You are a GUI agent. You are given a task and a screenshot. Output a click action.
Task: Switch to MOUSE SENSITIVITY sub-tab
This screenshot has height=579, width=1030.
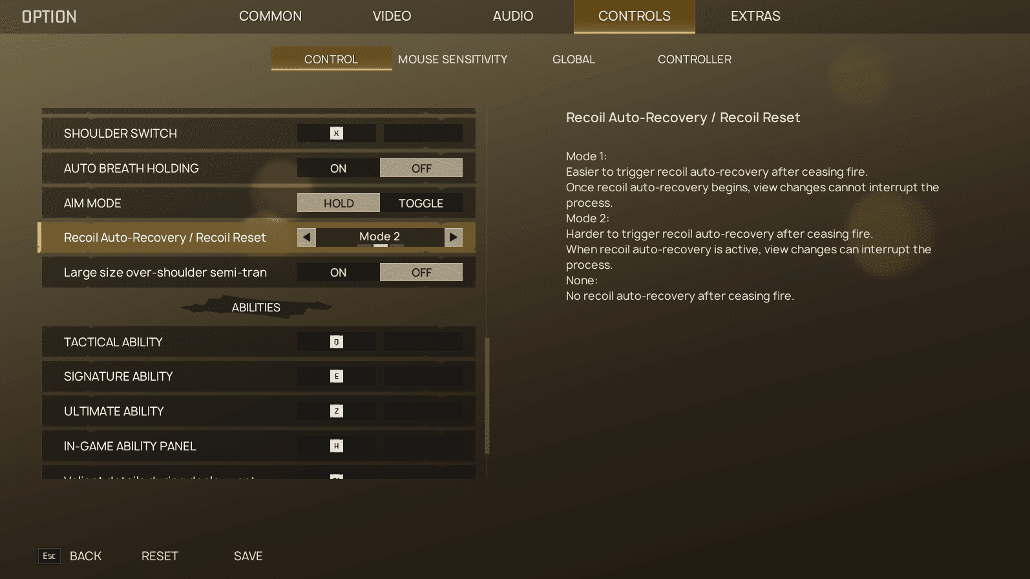(453, 59)
